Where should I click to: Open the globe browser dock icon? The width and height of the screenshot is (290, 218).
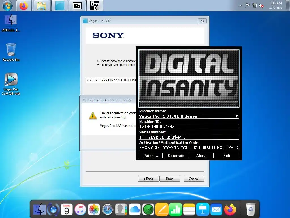pos(53,210)
